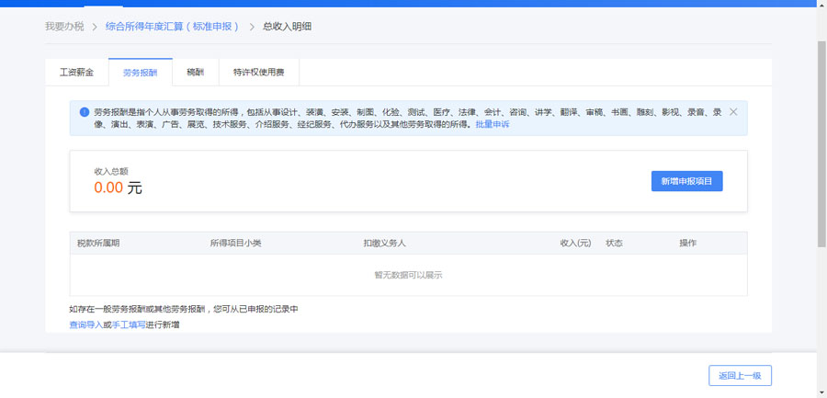The image size is (827, 398).
Task: Click the scrollbar up arrow
Action: click(x=821, y=5)
